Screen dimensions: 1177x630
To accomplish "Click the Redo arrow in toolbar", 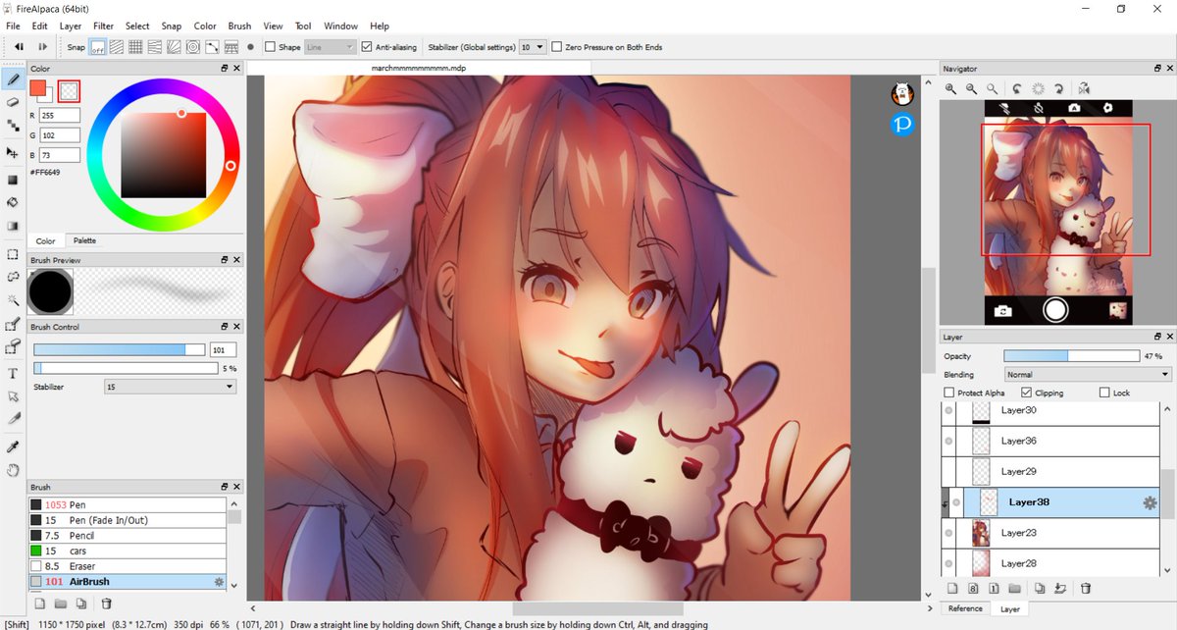I will (x=42, y=46).
